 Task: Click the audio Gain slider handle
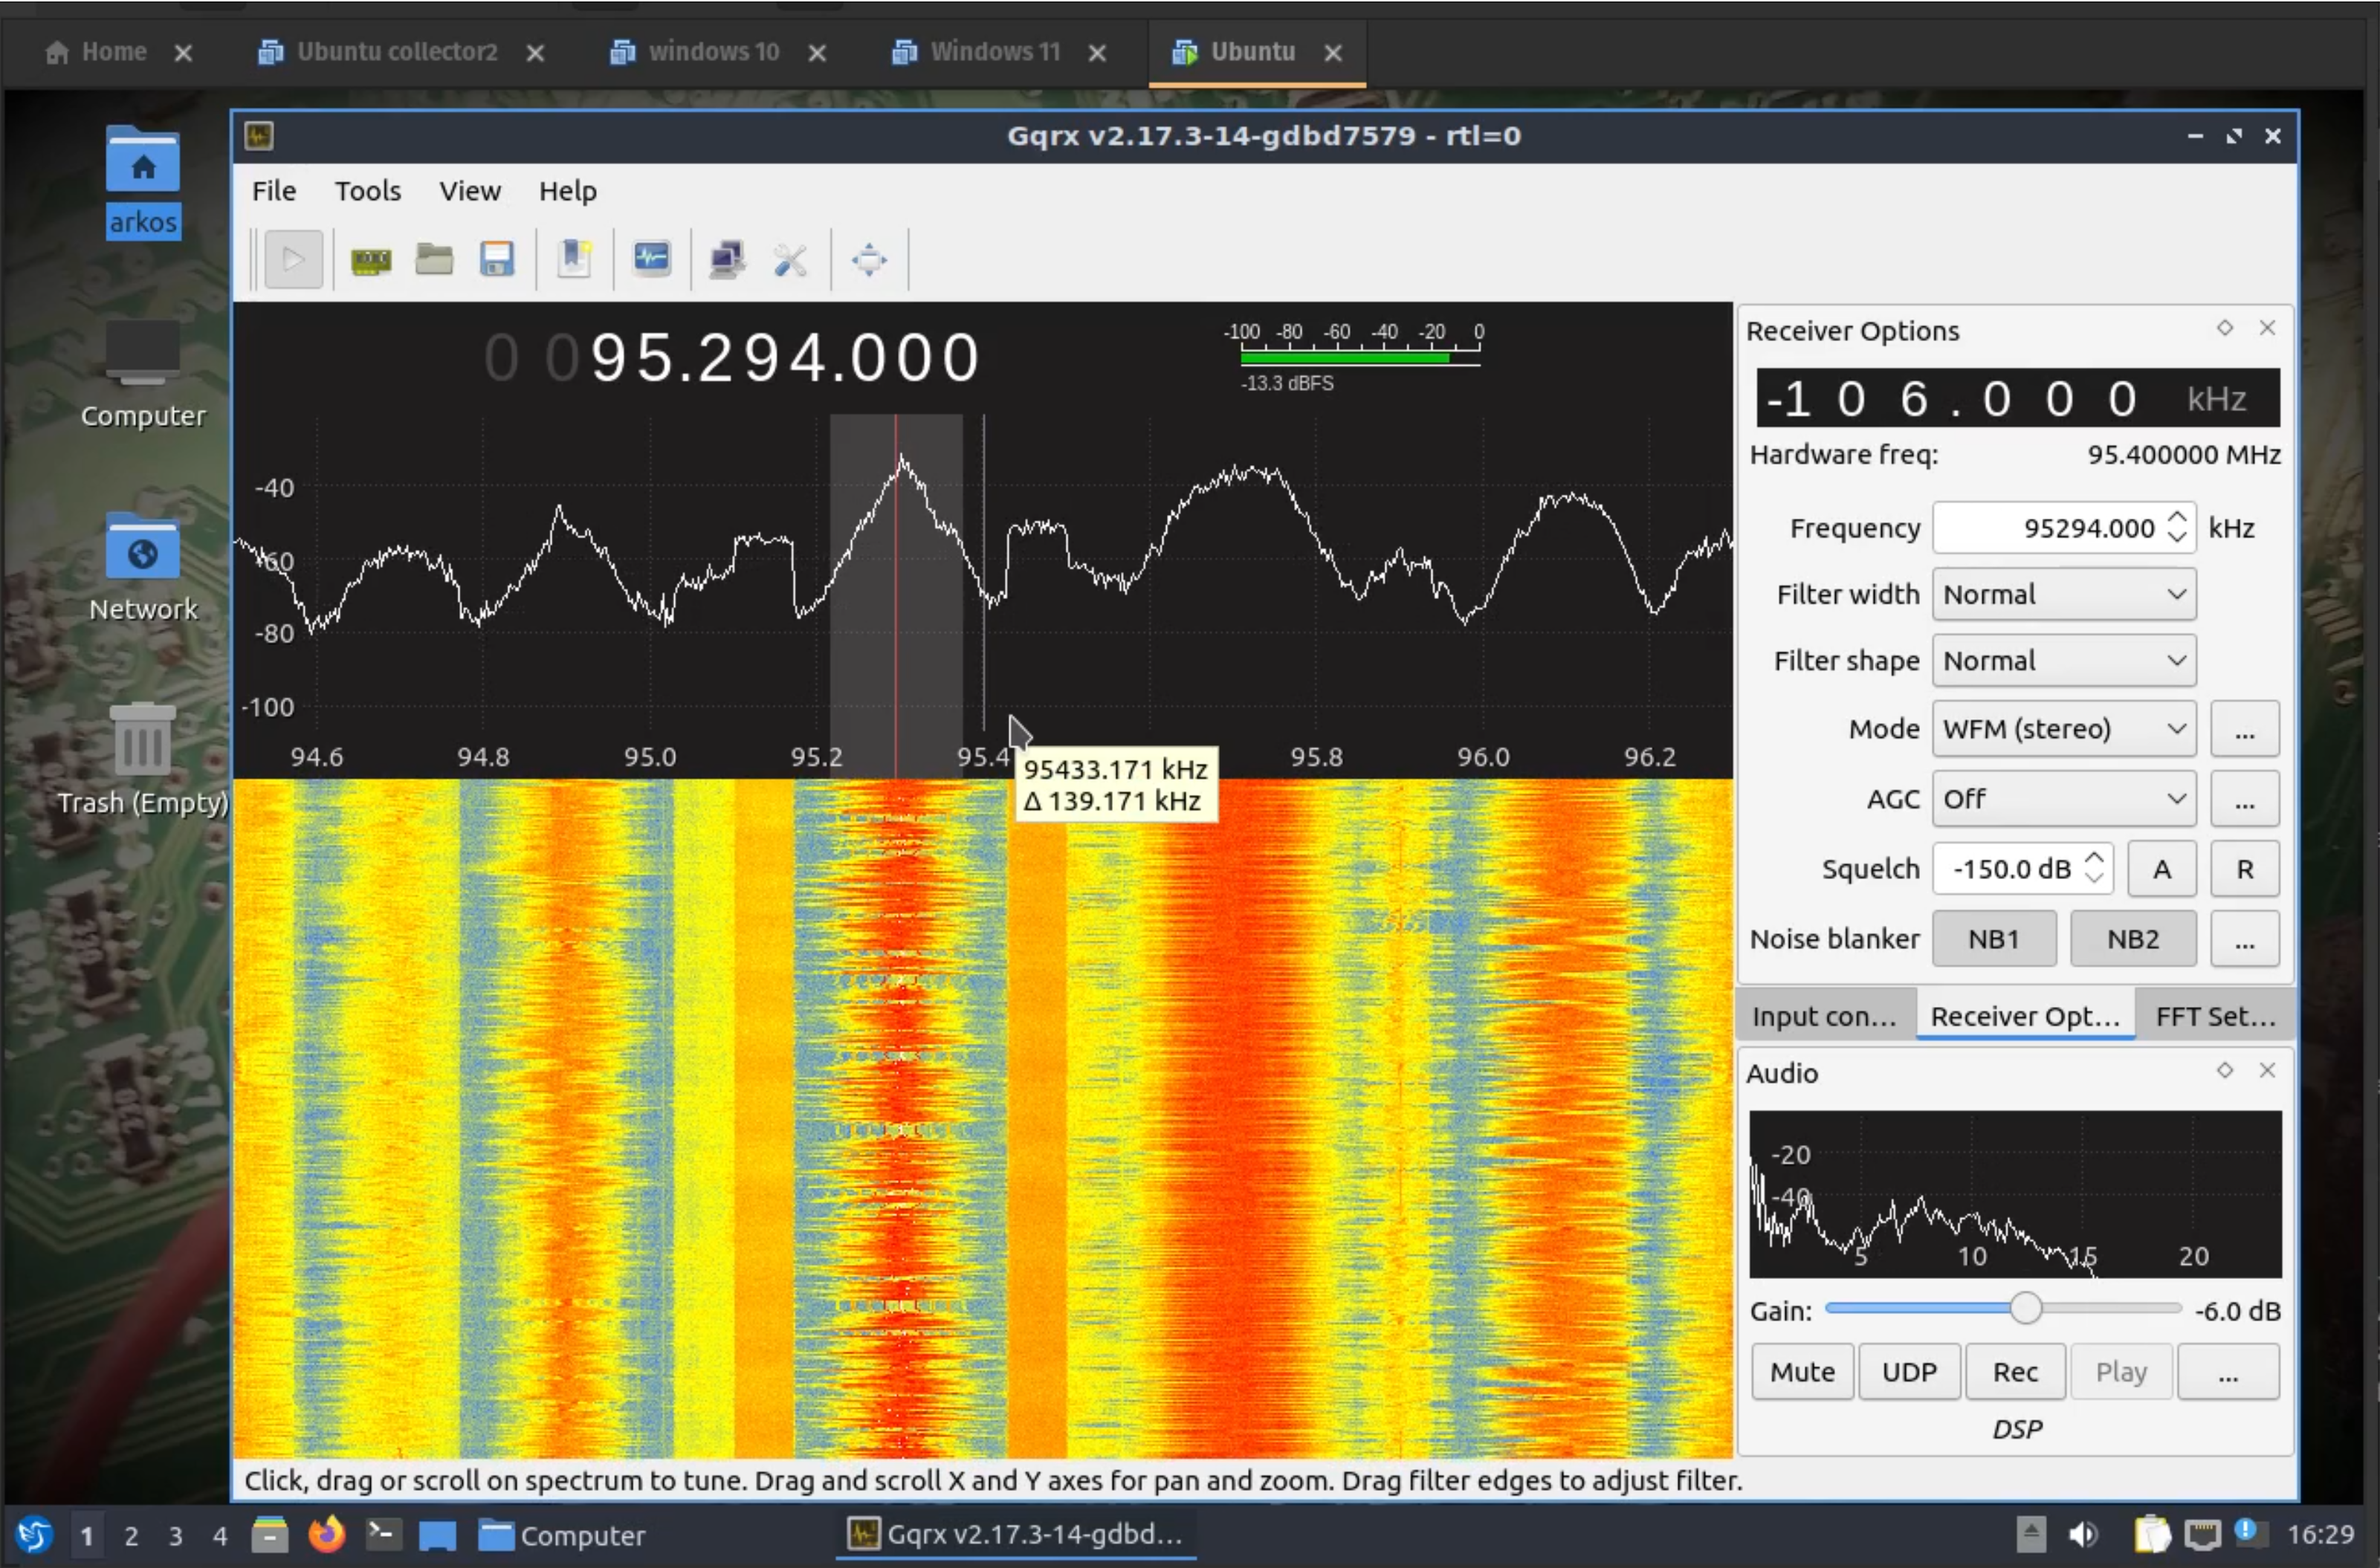click(x=2025, y=1309)
